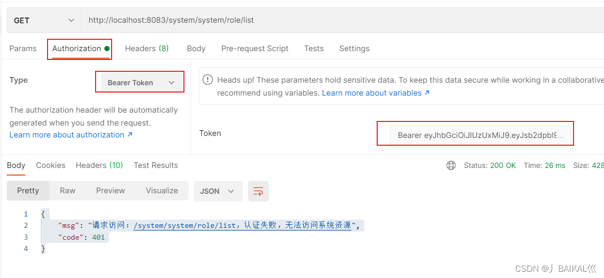
Task: Click the Heads up info icon
Action: [208, 80]
